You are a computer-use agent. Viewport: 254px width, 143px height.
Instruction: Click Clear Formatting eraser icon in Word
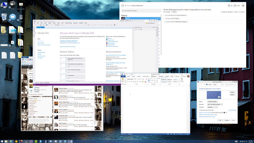[146, 79]
